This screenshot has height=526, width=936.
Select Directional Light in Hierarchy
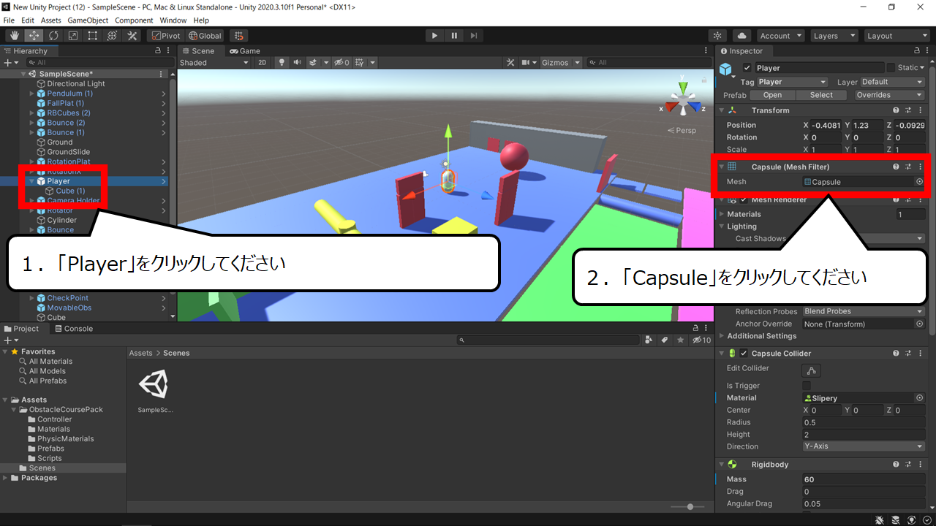click(75, 84)
